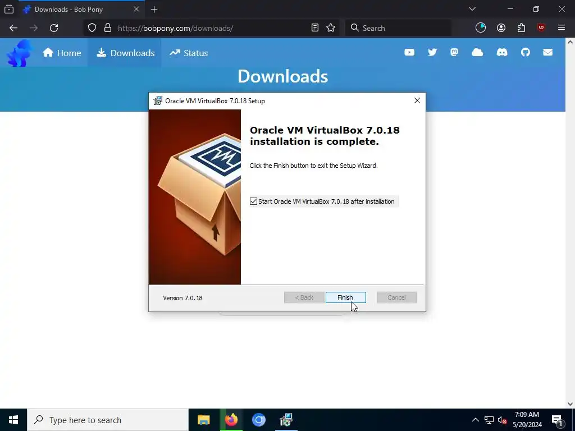Click the Bob Pony logo
Screen dimensions: 575x431
19,53
